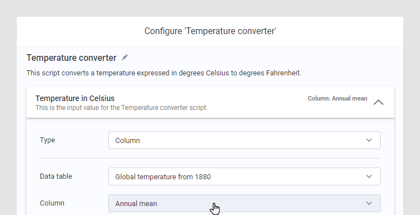Screen dimensions: 420x215
Task: Click the divider line below Type row
Action: 210,158
